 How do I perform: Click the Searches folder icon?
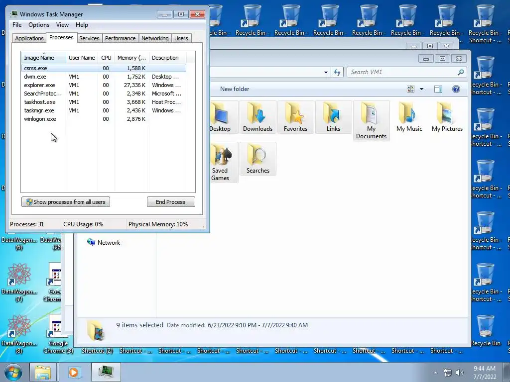click(x=257, y=159)
